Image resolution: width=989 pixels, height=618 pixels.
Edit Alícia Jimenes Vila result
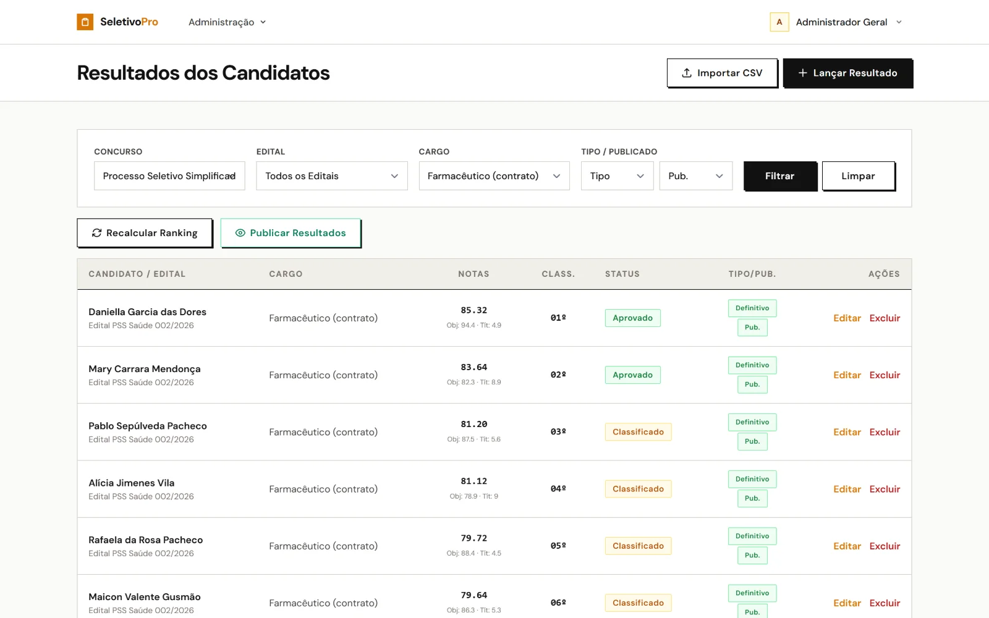(847, 489)
